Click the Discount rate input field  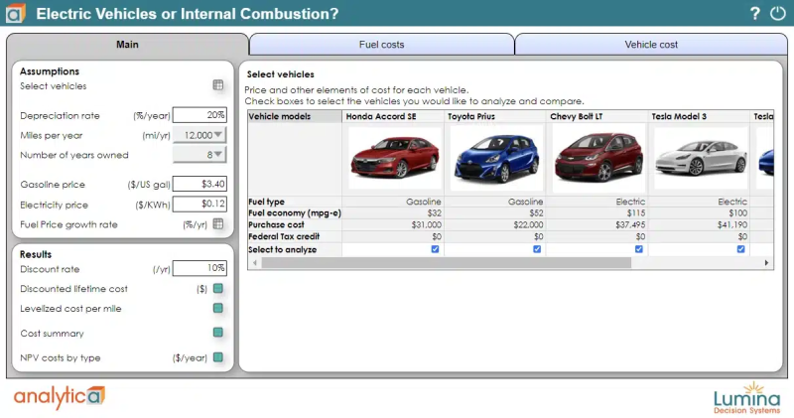[199, 268]
